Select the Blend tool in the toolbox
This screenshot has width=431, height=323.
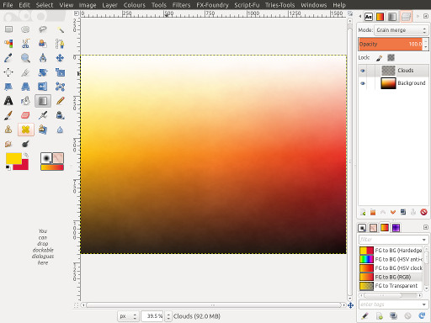43,101
